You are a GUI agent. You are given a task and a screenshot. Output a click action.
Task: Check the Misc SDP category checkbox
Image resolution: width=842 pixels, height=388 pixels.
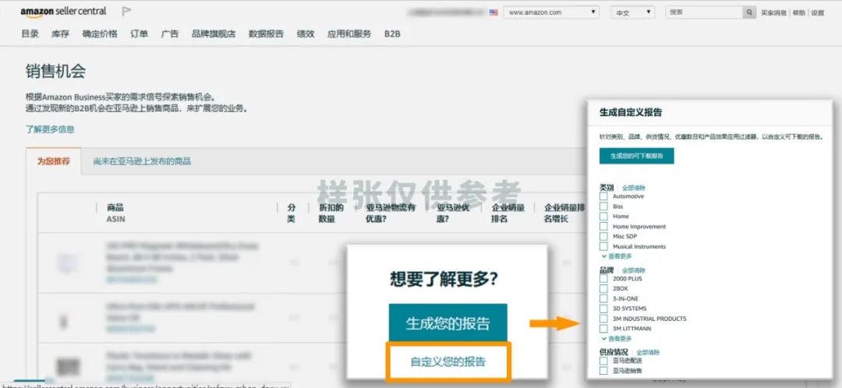603,237
